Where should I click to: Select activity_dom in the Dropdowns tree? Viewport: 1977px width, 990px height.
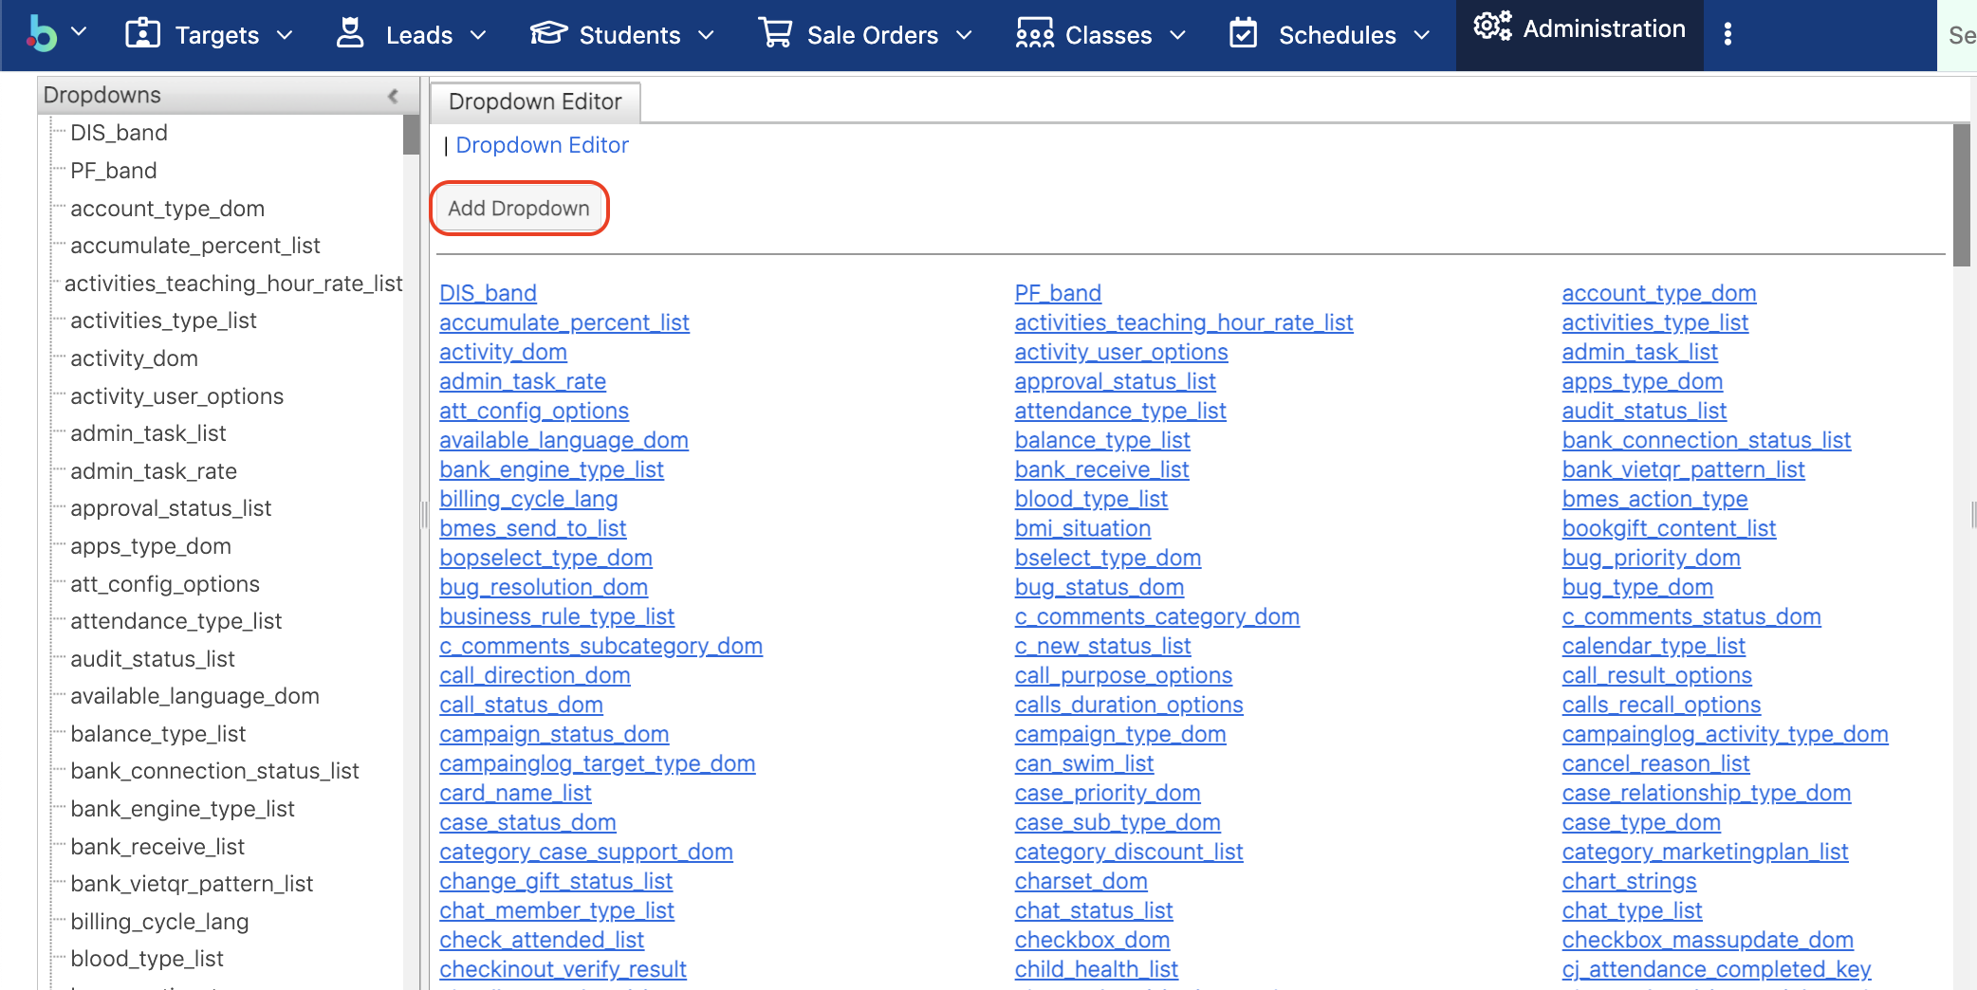click(134, 358)
